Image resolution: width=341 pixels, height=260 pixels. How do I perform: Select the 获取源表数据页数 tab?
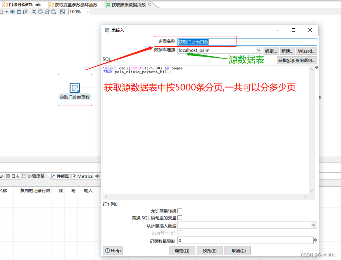tap(126, 5)
